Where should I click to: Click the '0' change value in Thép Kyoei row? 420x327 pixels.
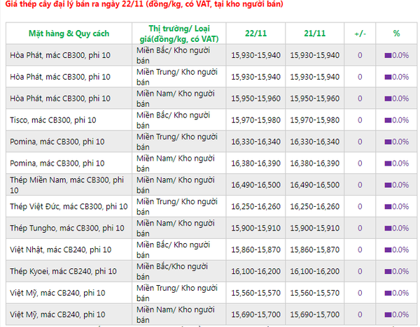click(360, 272)
